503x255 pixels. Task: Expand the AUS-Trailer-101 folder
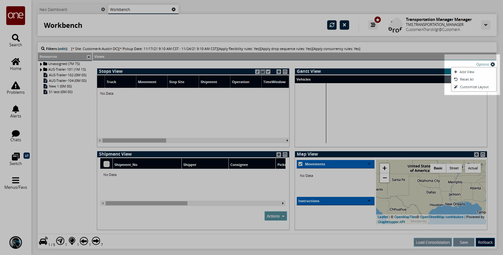tap(41, 70)
